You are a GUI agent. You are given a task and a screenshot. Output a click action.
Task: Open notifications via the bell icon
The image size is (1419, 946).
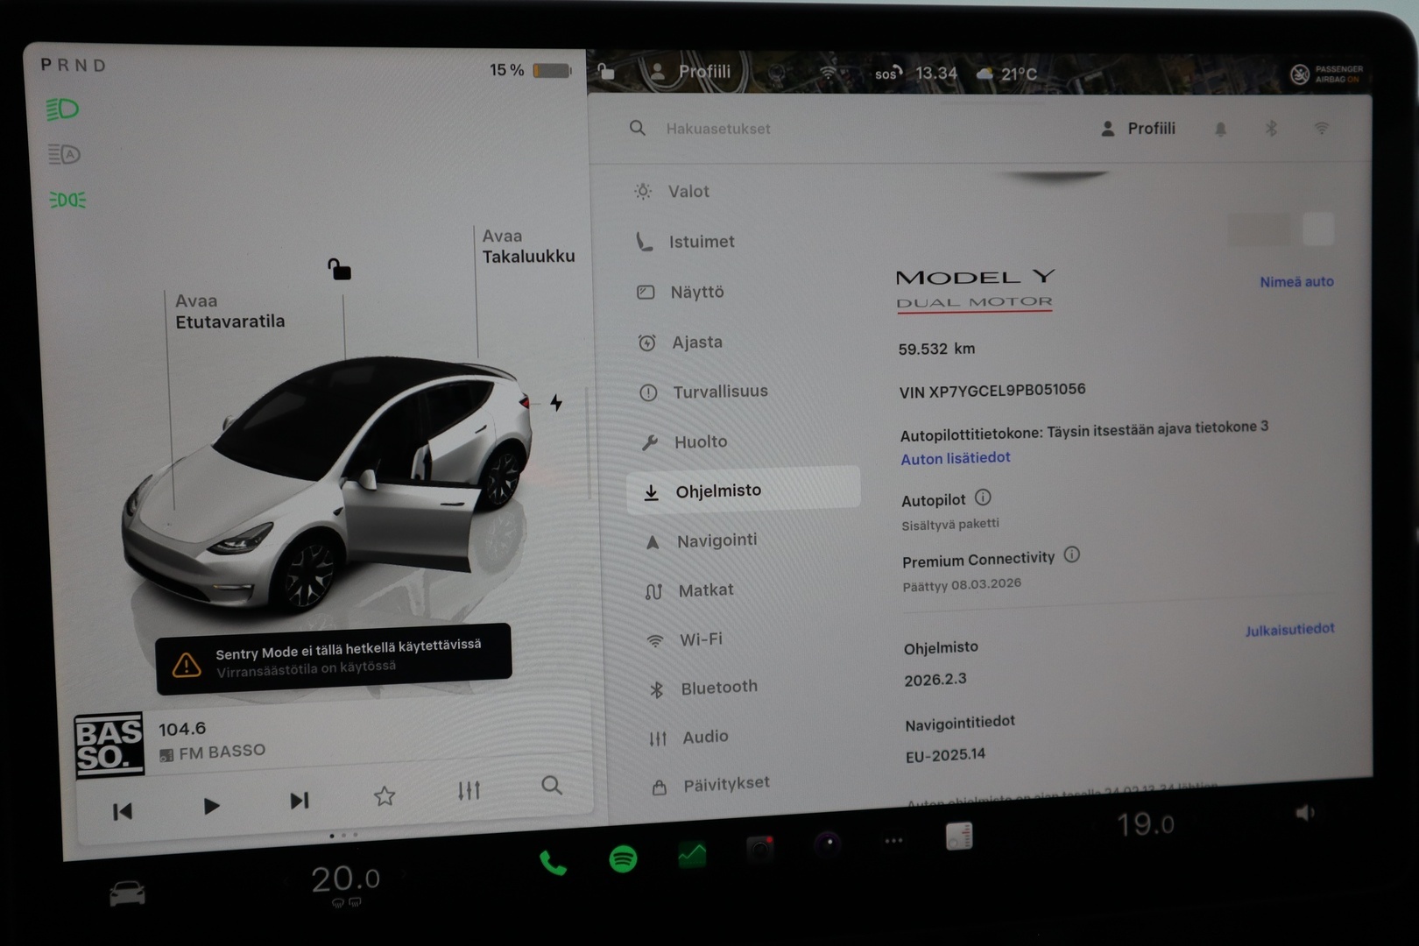[x=1219, y=128]
